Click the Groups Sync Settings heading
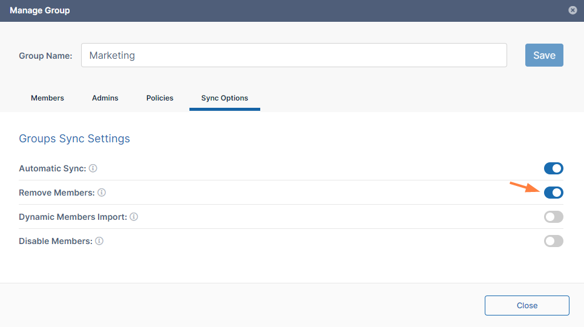This screenshot has width=584, height=327. click(x=74, y=139)
